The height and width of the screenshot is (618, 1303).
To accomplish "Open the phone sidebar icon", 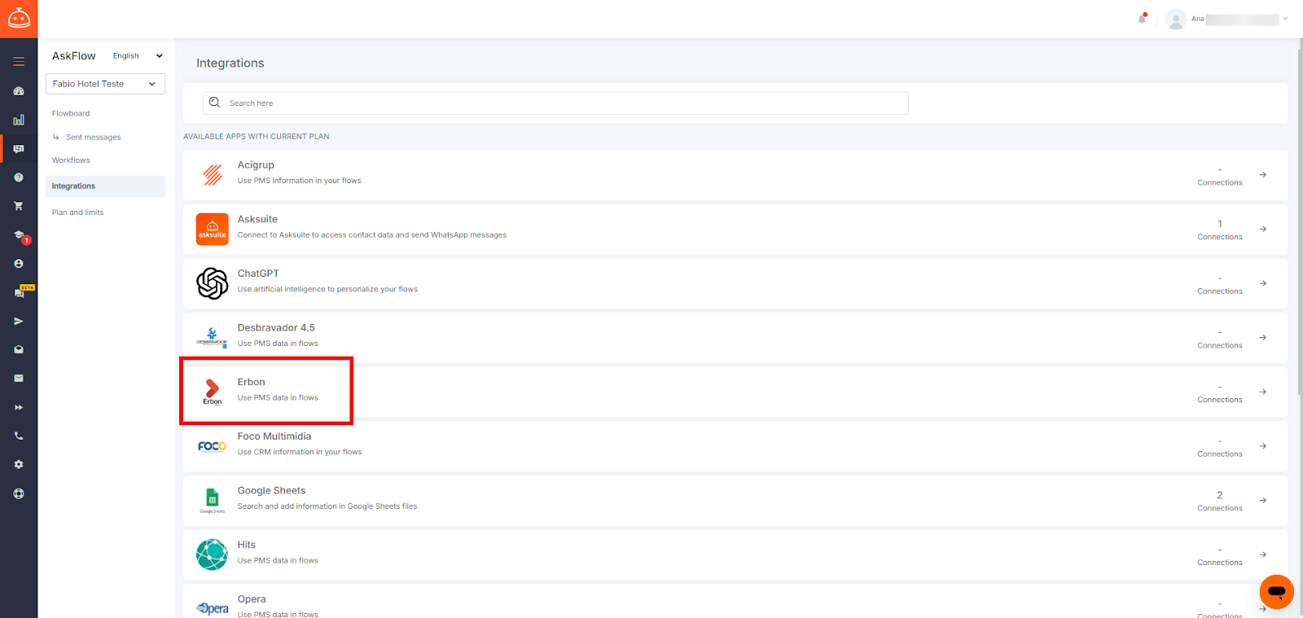I will (19, 436).
